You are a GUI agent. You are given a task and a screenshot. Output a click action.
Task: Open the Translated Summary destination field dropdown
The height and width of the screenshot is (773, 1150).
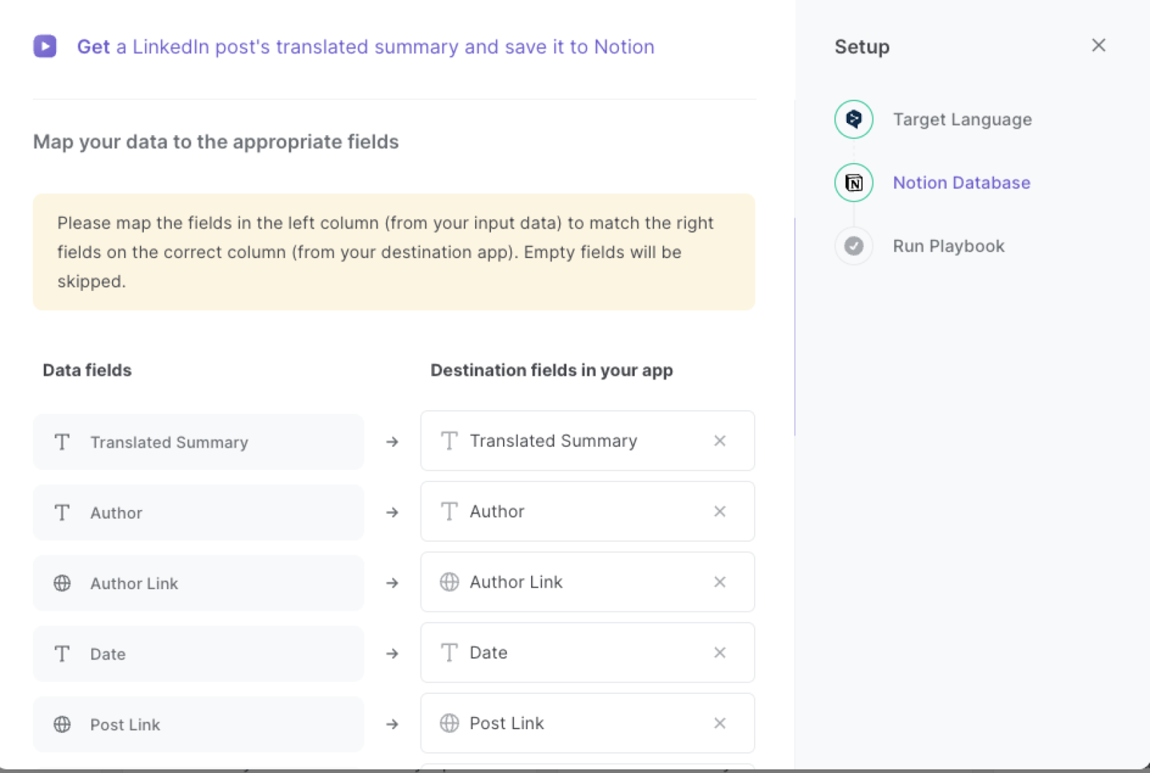(587, 440)
